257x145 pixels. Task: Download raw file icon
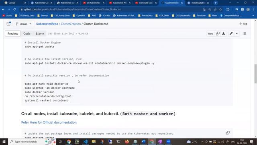coord(223,33)
